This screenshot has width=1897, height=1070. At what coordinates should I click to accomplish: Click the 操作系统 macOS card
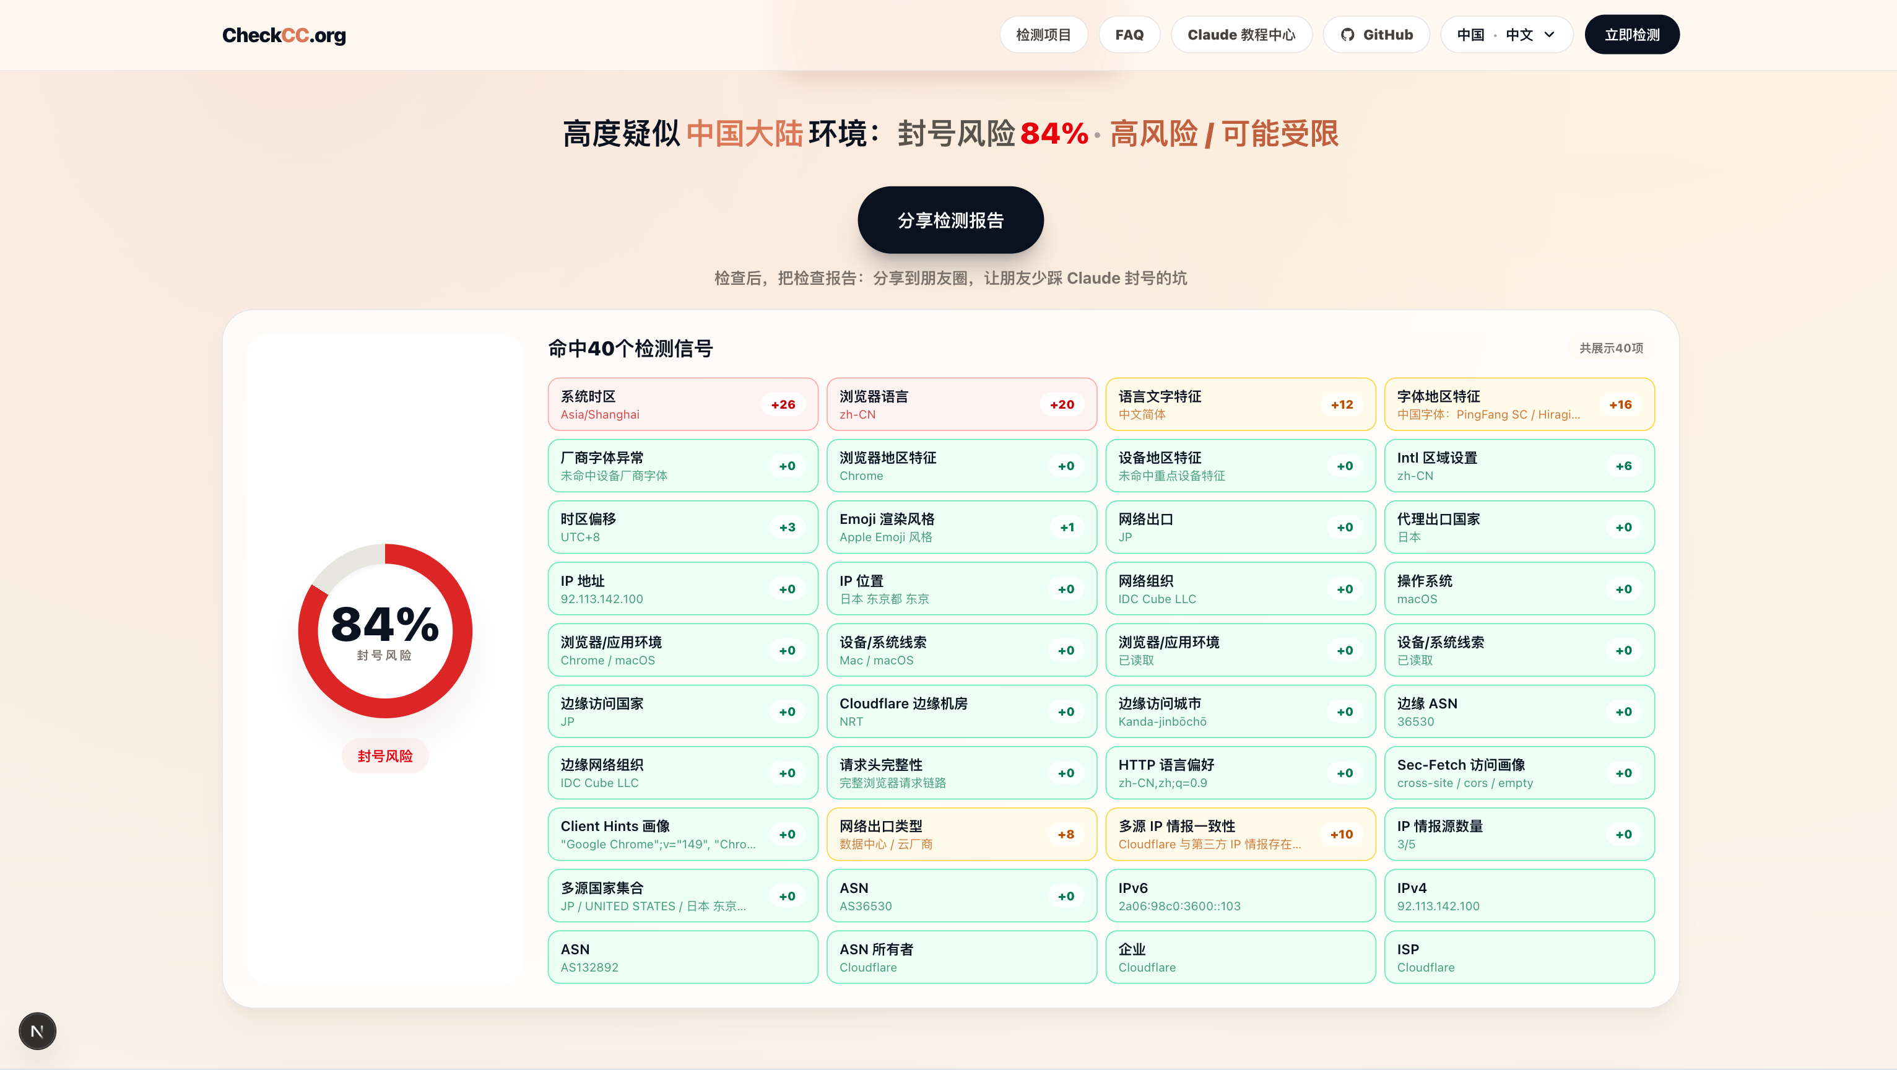click(1519, 588)
